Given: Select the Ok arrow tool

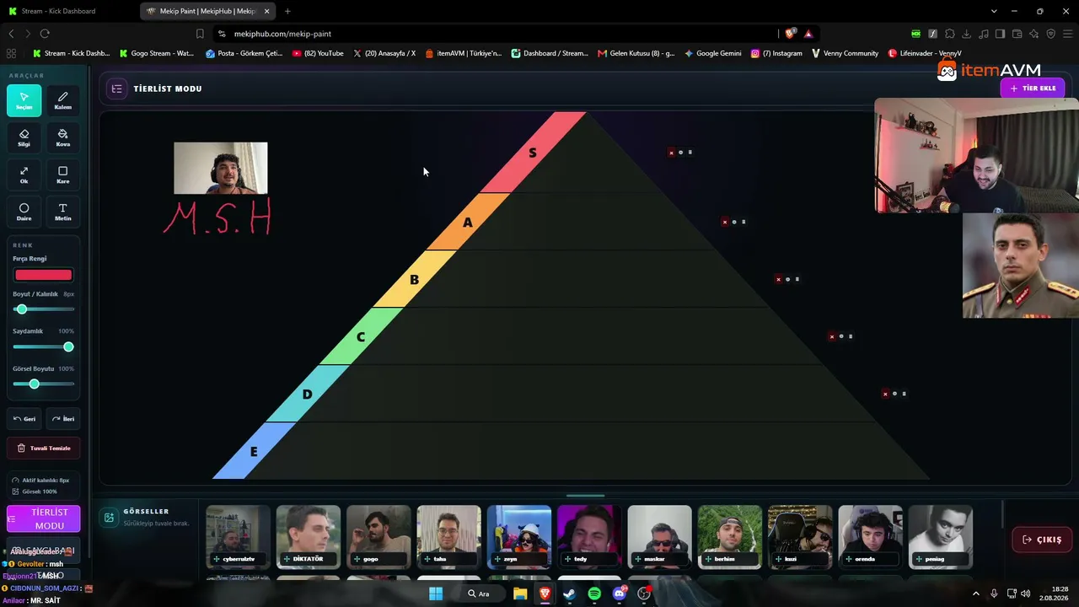Looking at the screenshot, I should (24, 175).
